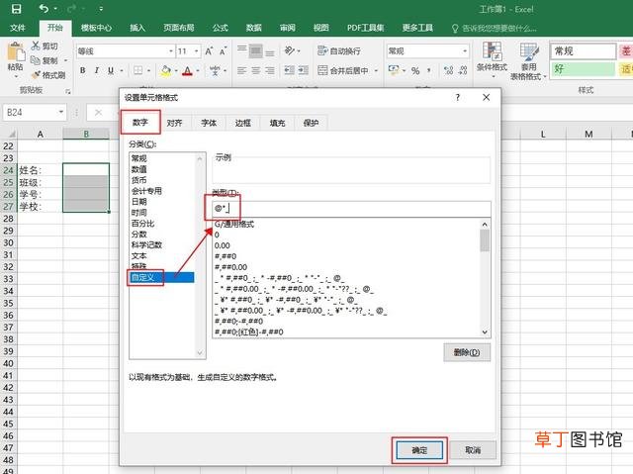This screenshot has height=474, width=633.
Task: Toggle Wrap Text (自动换行)
Action: [339, 50]
